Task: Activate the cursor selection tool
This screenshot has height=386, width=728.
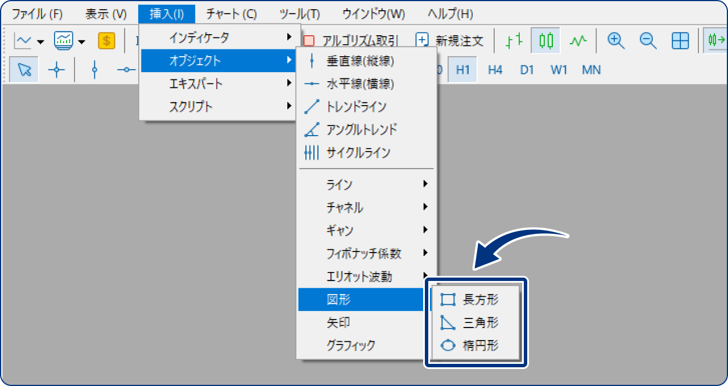Action: 23,69
